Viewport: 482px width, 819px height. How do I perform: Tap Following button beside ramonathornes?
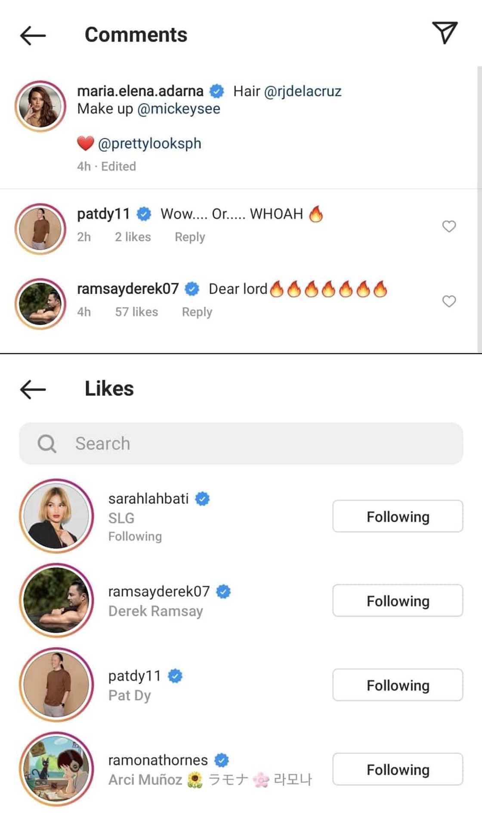[397, 770]
